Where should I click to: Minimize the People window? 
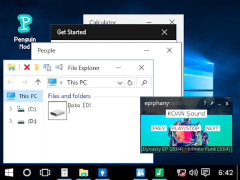[146, 50]
